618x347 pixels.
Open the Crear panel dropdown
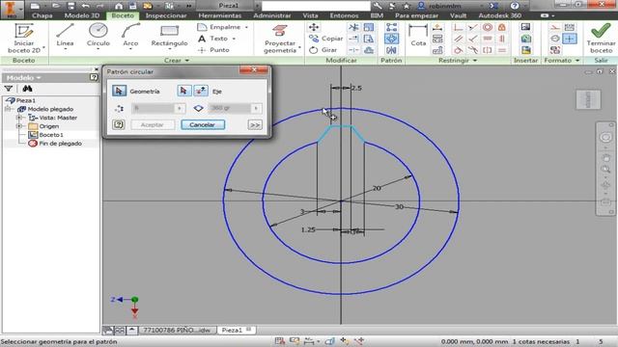(x=187, y=61)
